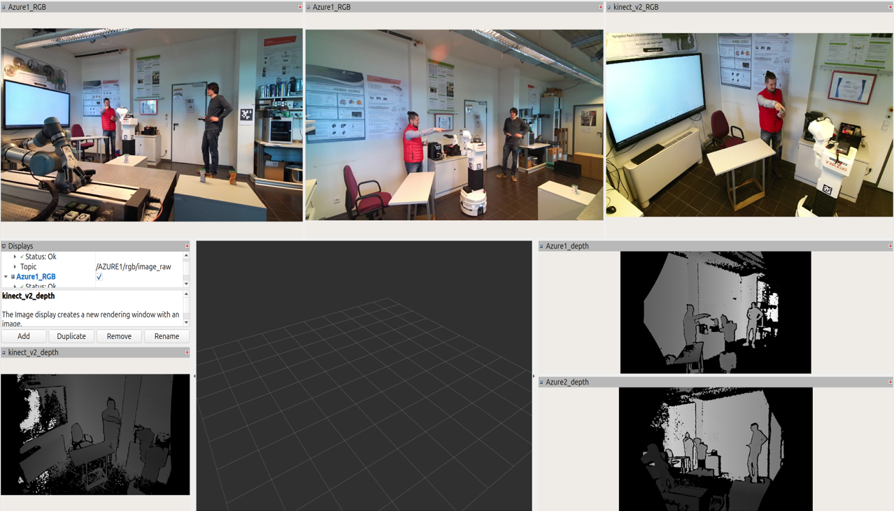
Task: Close the Displays panel with its red icon
Action: (x=187, y=246)
